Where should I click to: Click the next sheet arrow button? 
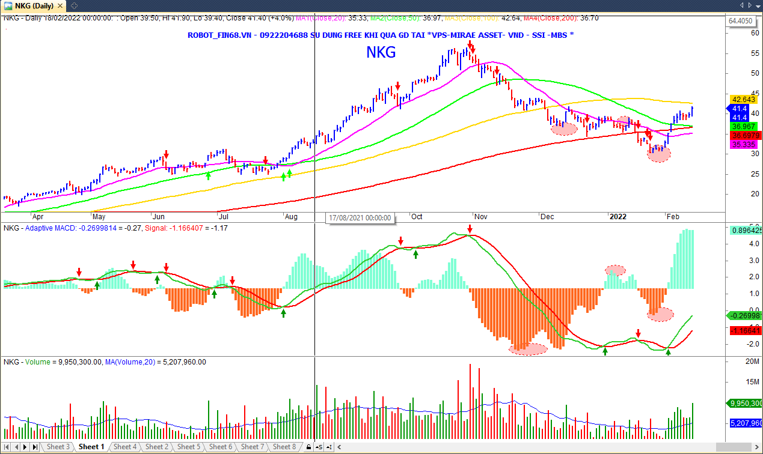coord(26,447)
